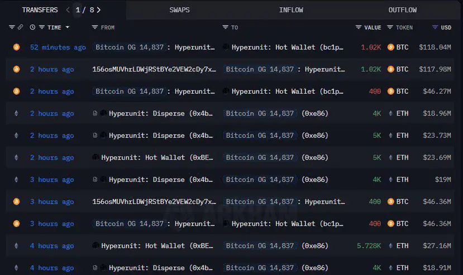Image resolution: width=463 pixels, height=275 pixels.
Task: Click the clock icon beside TIME
Action: pyautogui.click(x=32, y=27)
